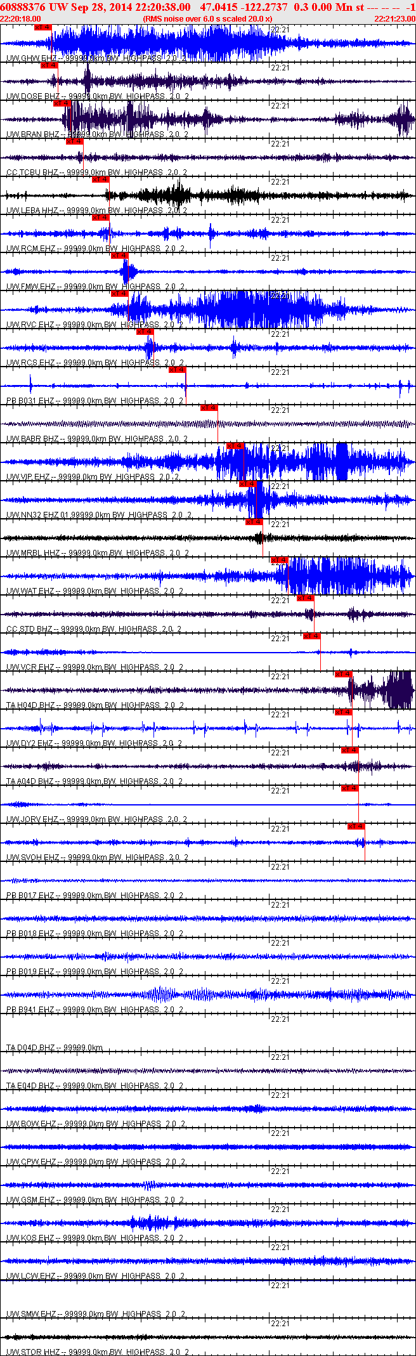This screenshot has height=1356, width=416.
Task: Click the red pick flag on STD trace
Action: click(305, 598)
